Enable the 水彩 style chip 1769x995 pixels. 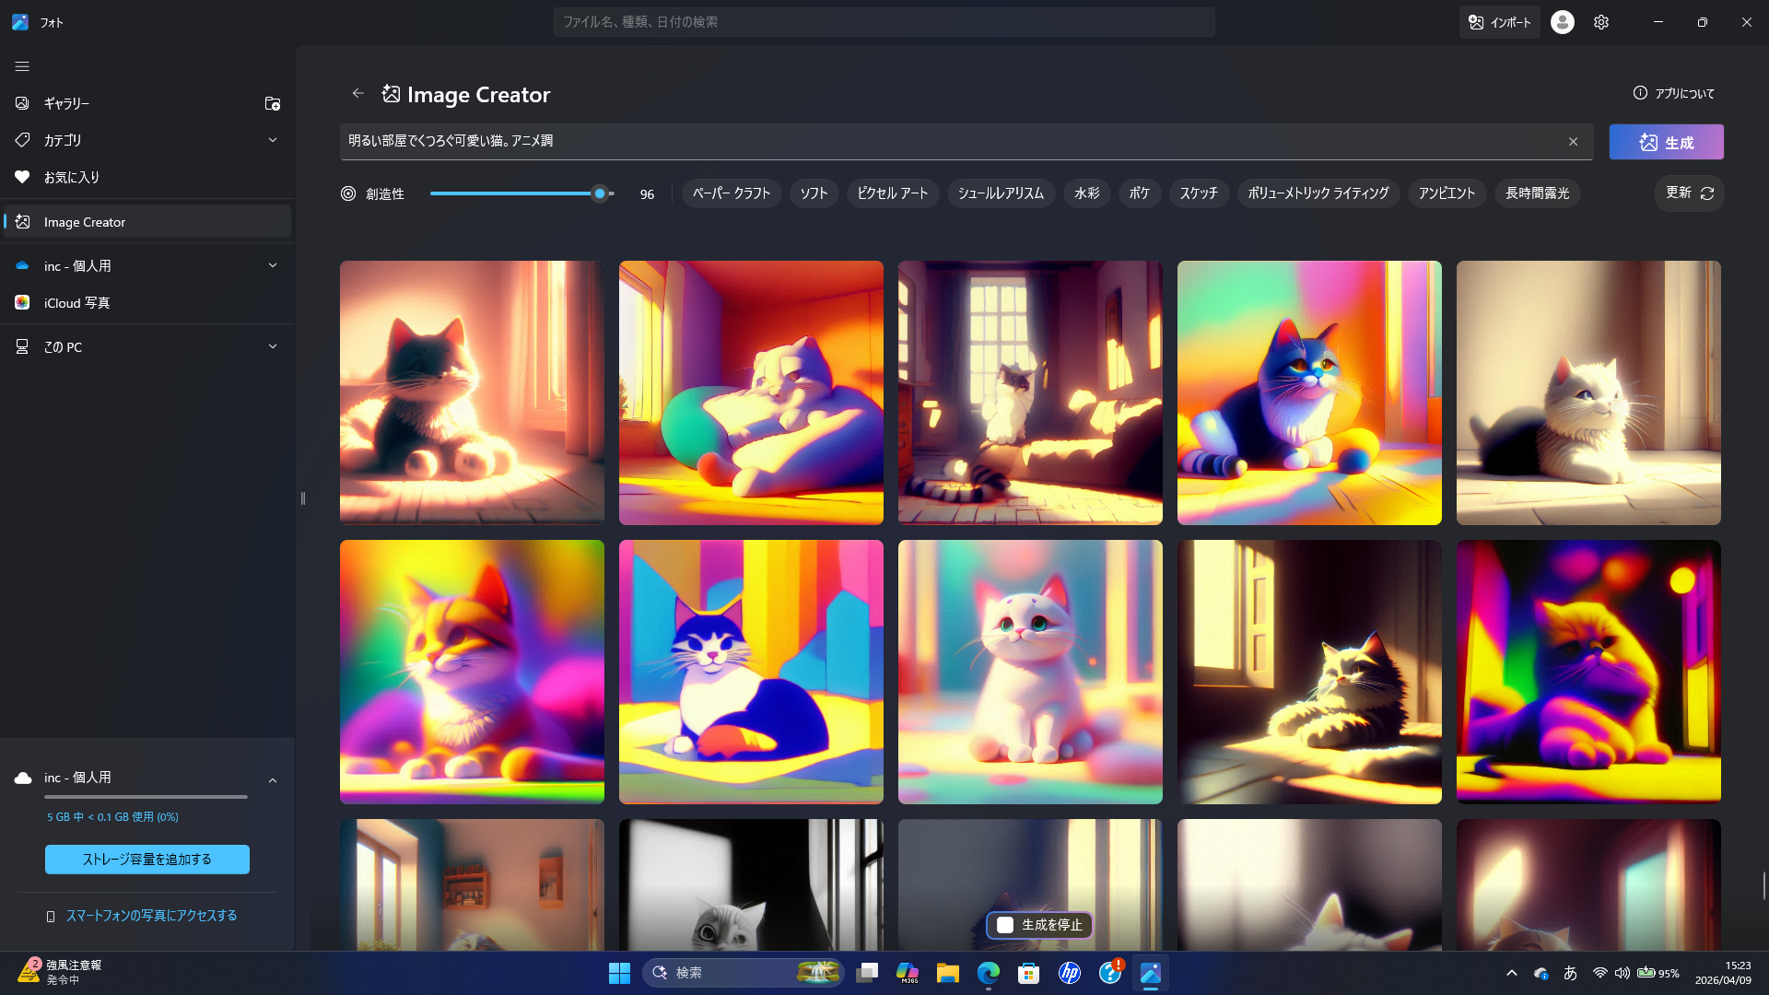(1086, 193)
